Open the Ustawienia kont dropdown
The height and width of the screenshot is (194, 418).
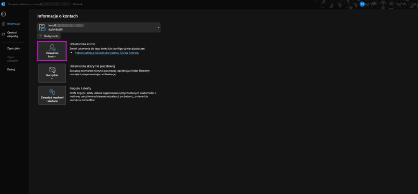click(x=52, y=51)
